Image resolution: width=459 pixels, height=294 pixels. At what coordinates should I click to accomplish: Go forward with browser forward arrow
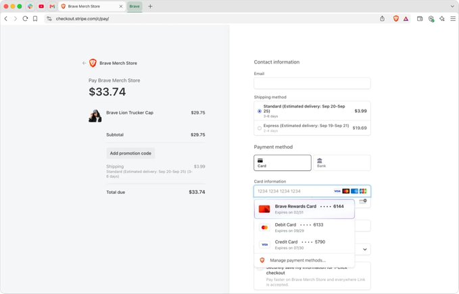16,18
